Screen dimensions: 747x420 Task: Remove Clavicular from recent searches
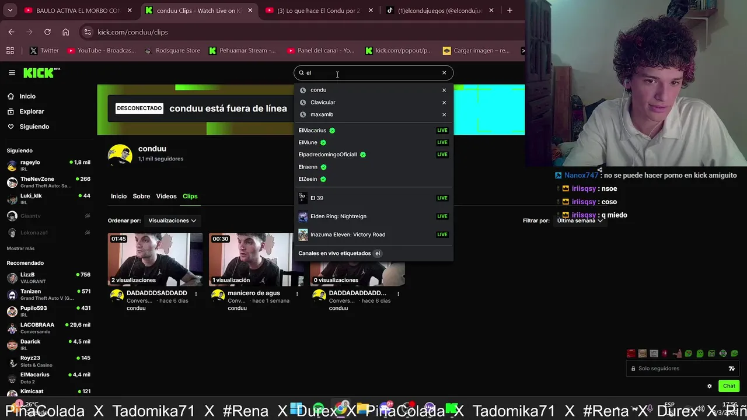pyautogui.click(x=444, y=103)
